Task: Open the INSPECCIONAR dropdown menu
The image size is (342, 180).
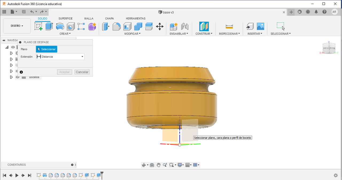Action: click(229, 34)
